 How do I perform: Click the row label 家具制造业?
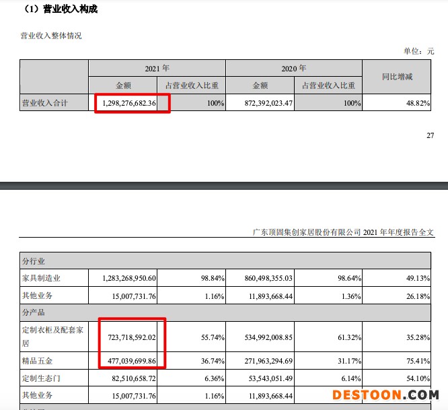tap(41, 278)
